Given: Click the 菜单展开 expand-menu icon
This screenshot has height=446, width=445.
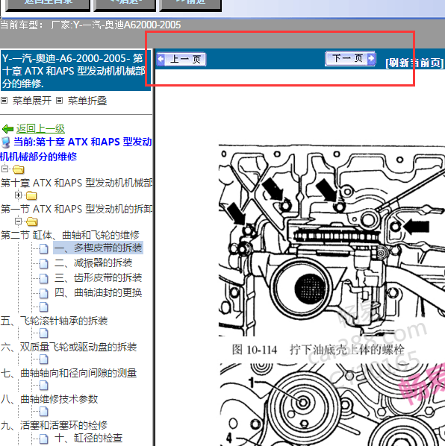Looking at the screenshot, I should (4, 101).
